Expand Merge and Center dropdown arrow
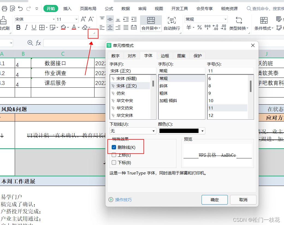The image size is (284, 225). [159, 28]
